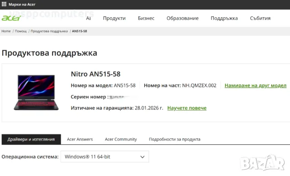Image resolution: width=290 pixels, height=176 pixels.
Task: Click the Намиране на друг модел link
Action: [256, 86]
